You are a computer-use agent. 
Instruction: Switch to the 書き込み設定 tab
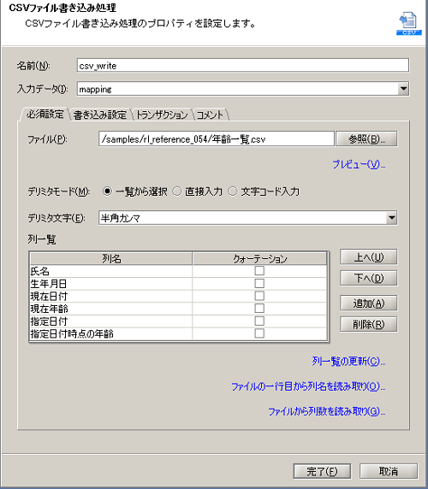coord(100,115)
